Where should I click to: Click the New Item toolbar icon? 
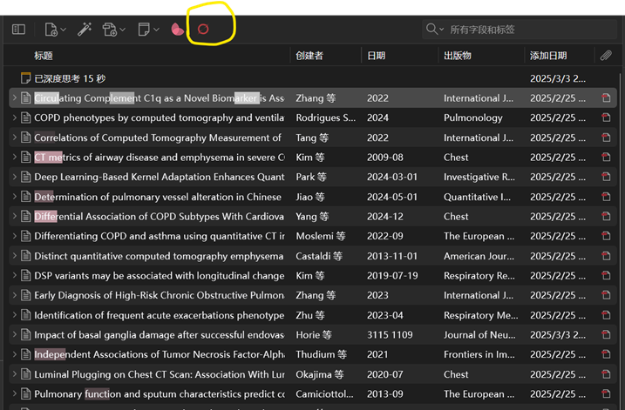point(51,30)
